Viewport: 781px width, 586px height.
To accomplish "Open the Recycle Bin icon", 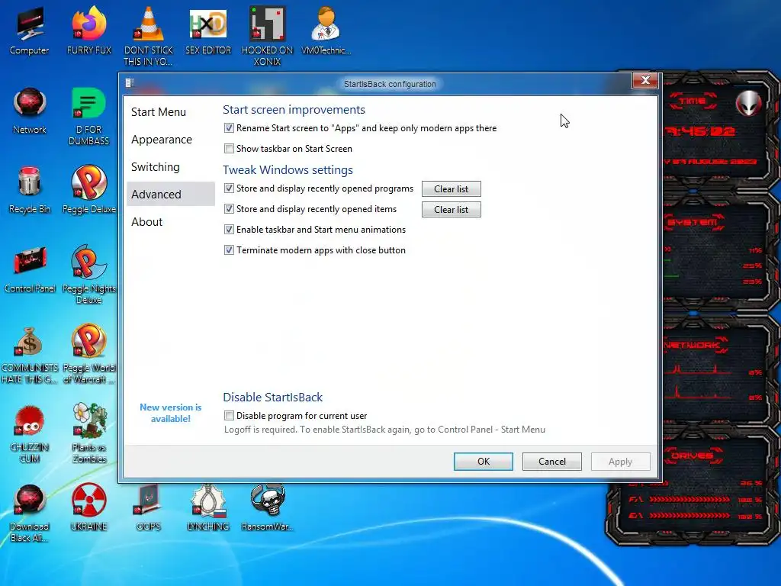I will [30, 190].
